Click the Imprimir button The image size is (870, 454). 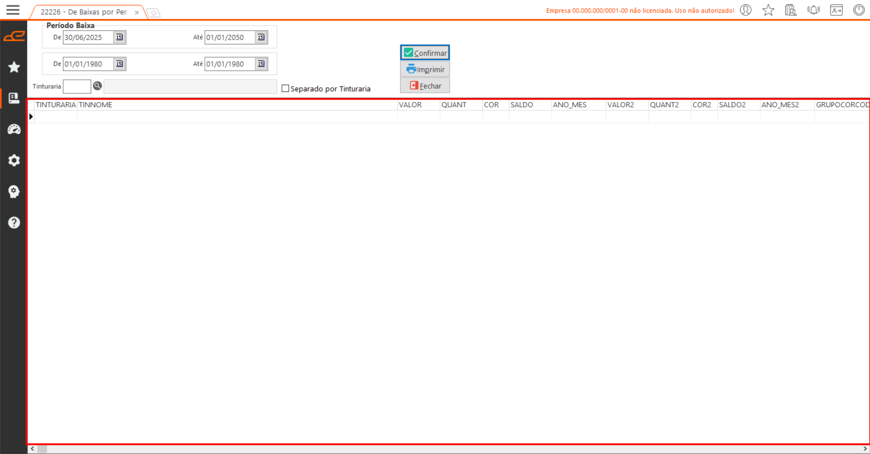[425, 69]
